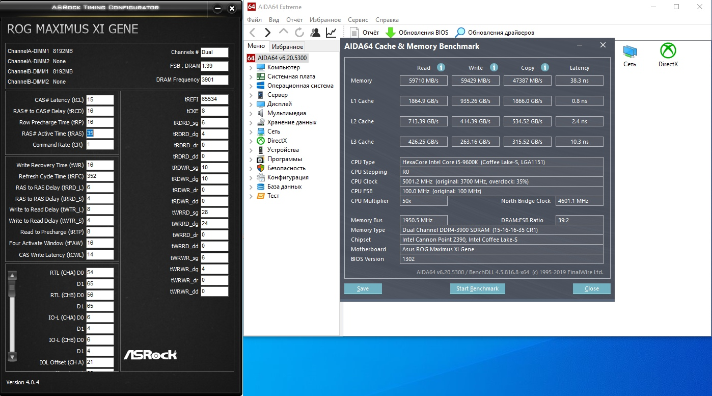Open the Справка menu

tap(387, 20)
